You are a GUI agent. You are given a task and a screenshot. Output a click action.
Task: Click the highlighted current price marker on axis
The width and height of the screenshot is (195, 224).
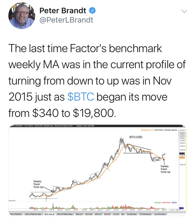[x=182, y=153]
